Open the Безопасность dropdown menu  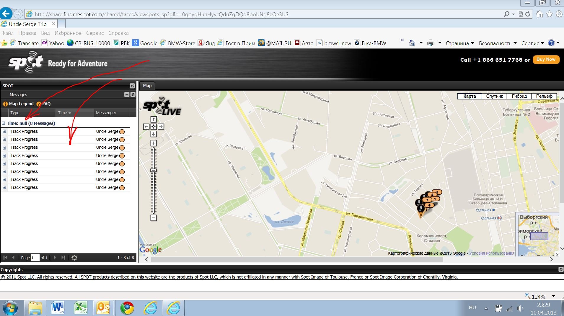498,43
